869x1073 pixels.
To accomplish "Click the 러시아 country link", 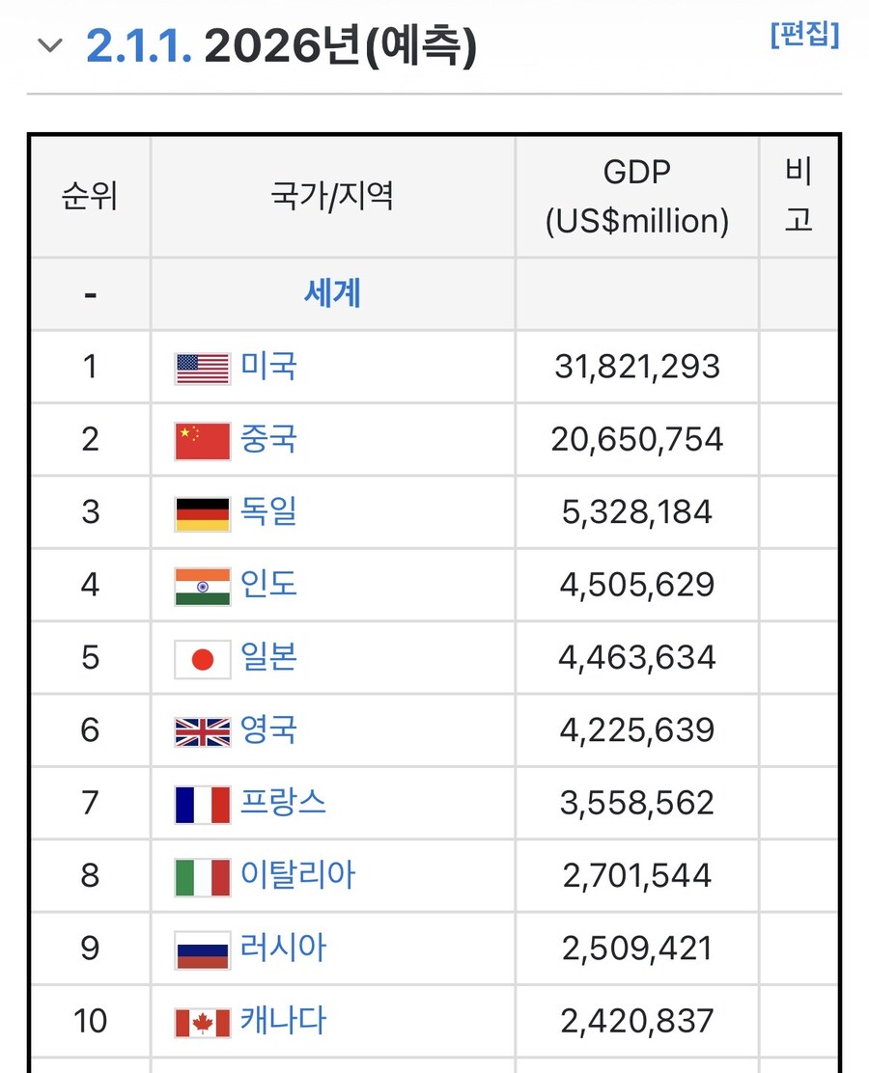I will pyautogui.click(x=282, y=949).
